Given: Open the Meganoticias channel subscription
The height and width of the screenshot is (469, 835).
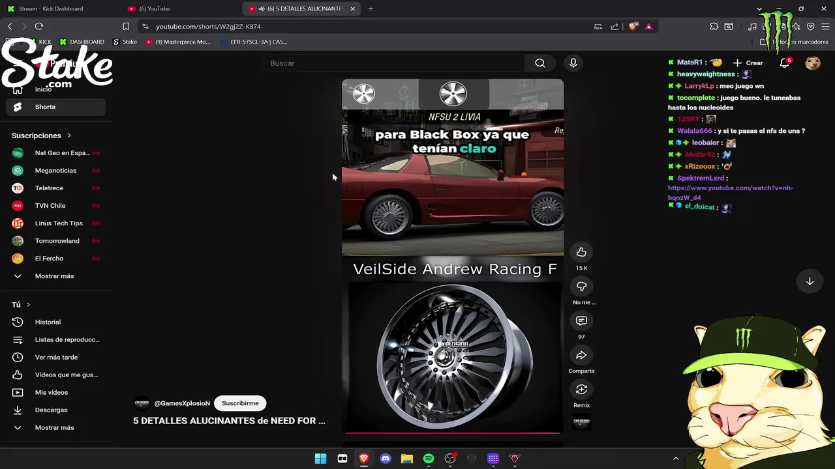Looking at the screenshot, I should click(55, 171).
